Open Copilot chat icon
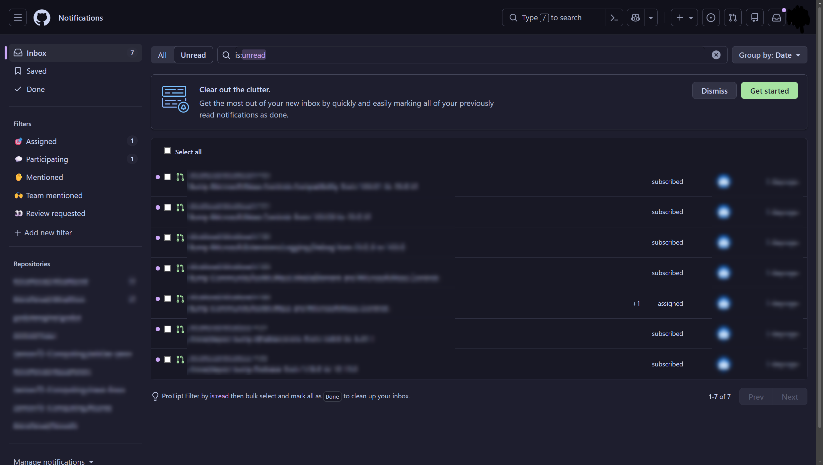 [636, 18]
